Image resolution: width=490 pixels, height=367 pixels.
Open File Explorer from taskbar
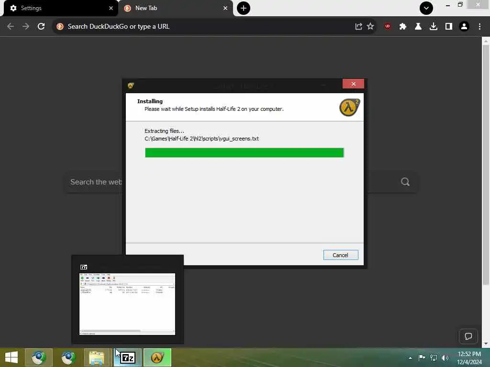(x=98, y=357)
